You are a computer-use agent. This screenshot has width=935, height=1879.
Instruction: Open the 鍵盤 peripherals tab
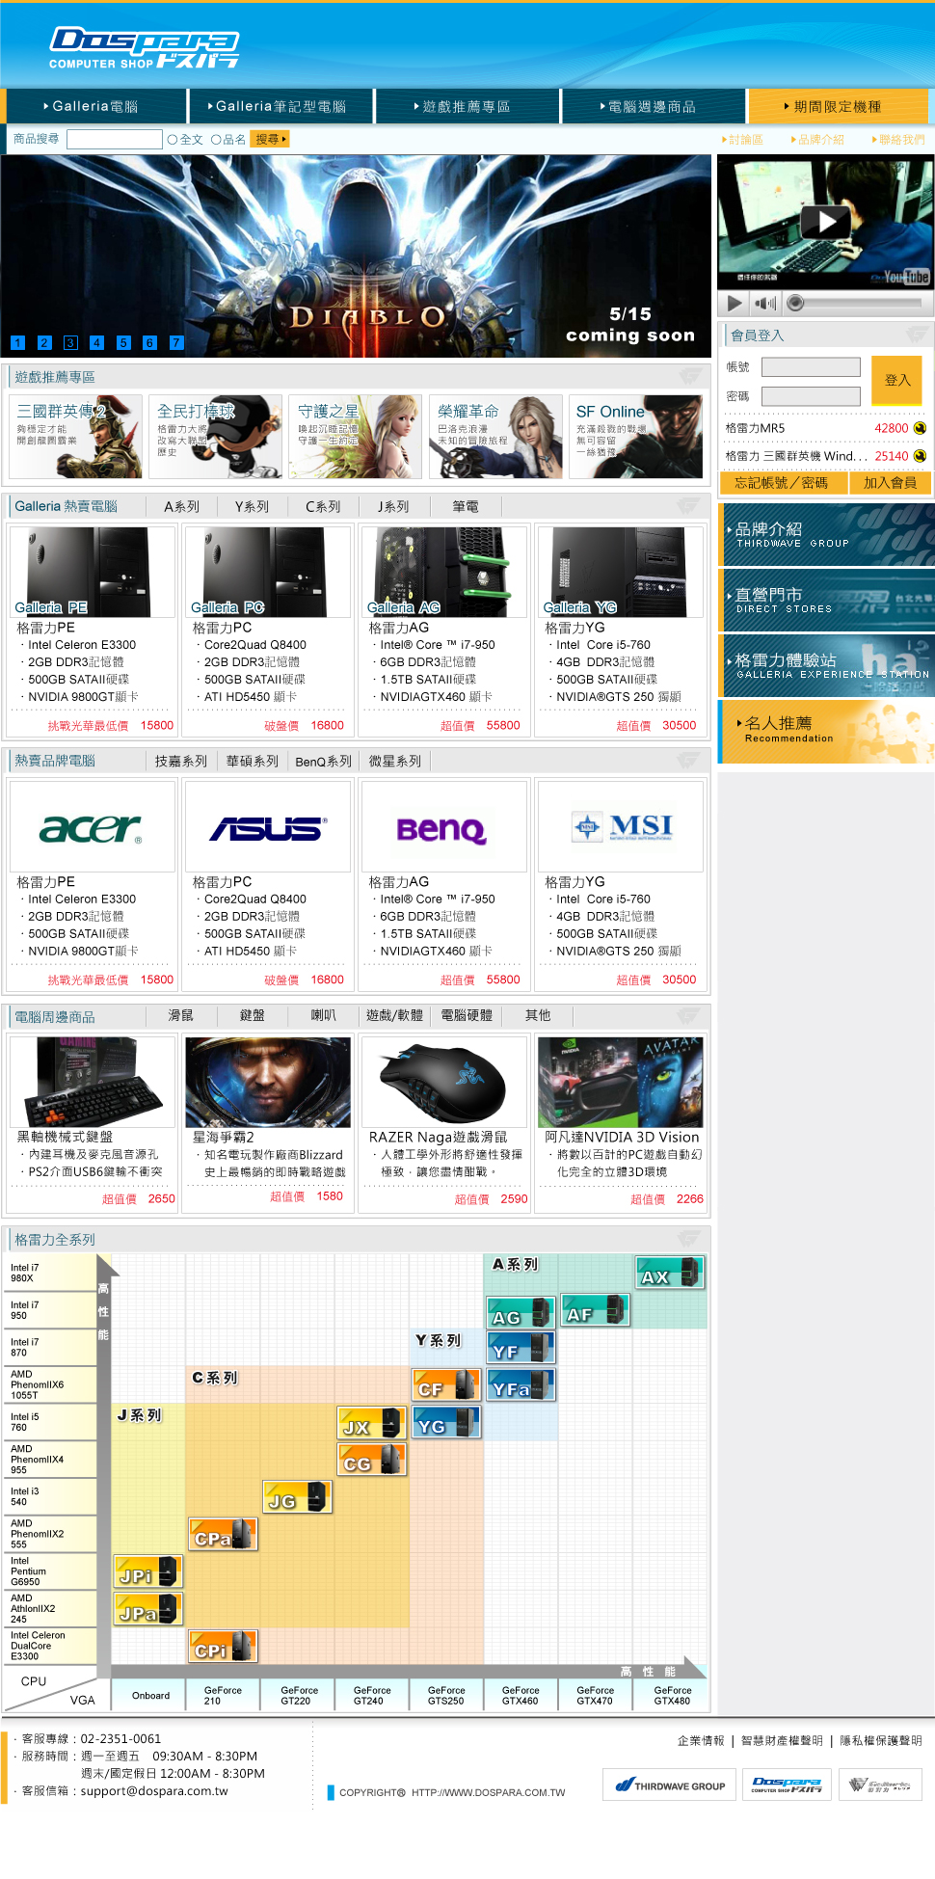(252, 1016)
